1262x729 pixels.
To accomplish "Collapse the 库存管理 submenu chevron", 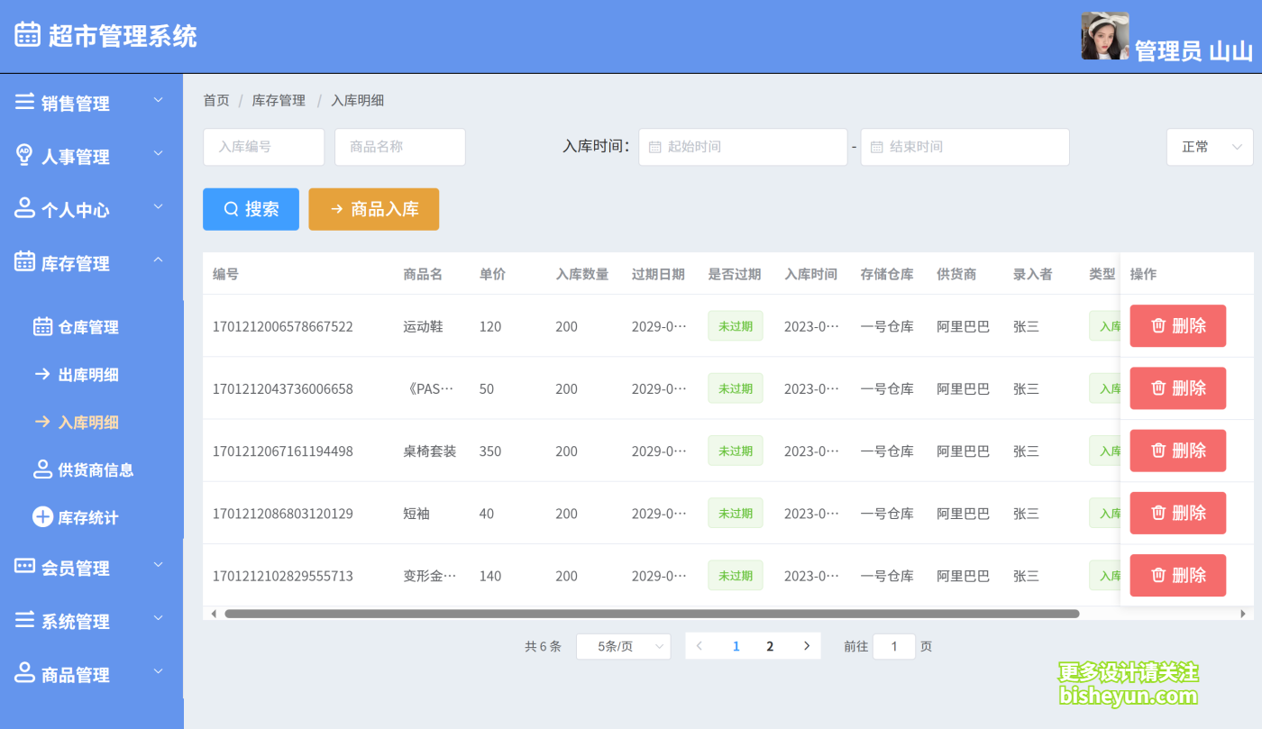I will click(x=158, y=260).
